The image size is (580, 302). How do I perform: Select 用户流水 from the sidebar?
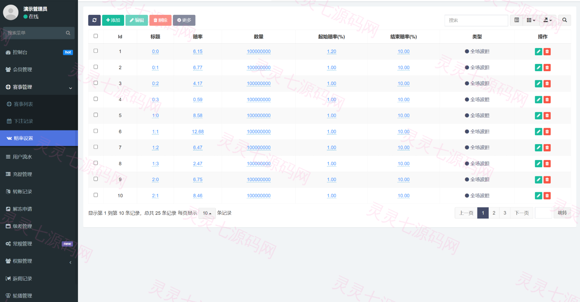39,157
